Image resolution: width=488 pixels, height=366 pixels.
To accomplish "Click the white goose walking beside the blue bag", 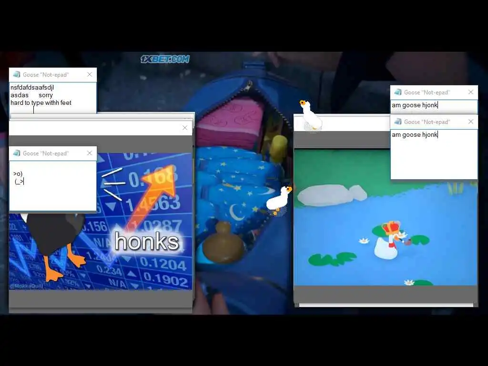I will (x=279, y=200).
